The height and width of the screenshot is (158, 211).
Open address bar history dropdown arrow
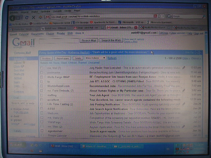pyautogui.click(x=163, y=16)
